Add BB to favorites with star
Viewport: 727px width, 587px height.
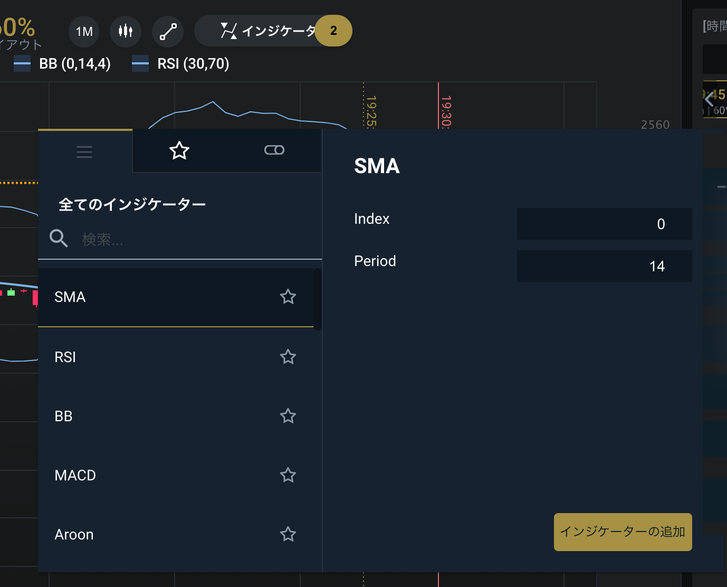288,416
